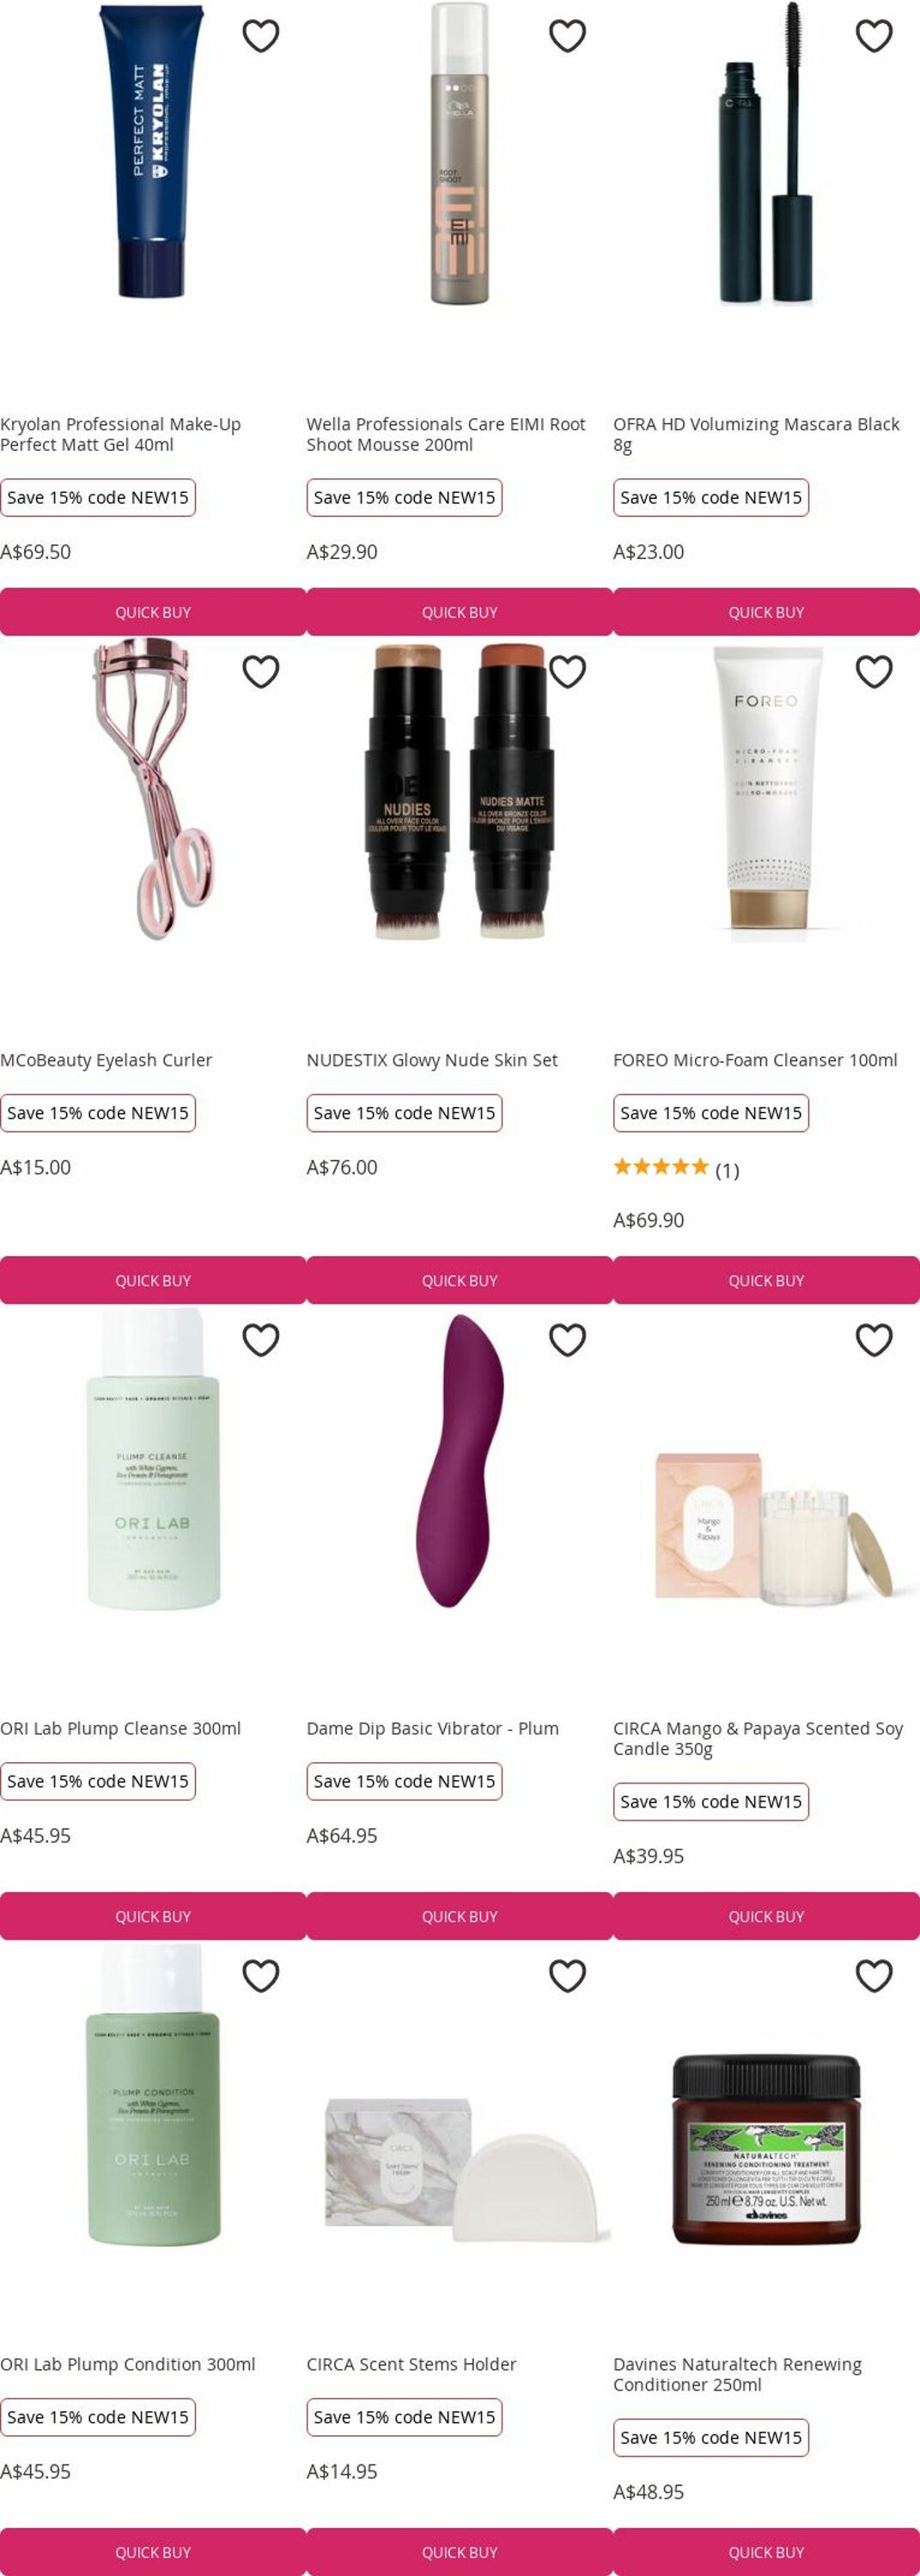This screenshot has width=920, height=2576.
Task: Save NUDESTIX Glowy Nude Skin Set heart
Action: (567, 672)
